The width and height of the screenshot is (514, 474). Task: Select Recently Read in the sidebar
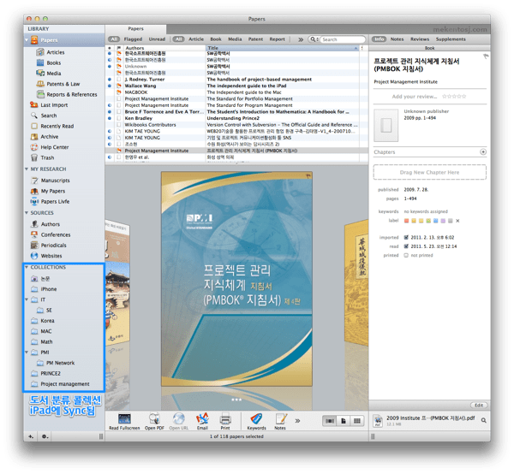coord(57,126)
